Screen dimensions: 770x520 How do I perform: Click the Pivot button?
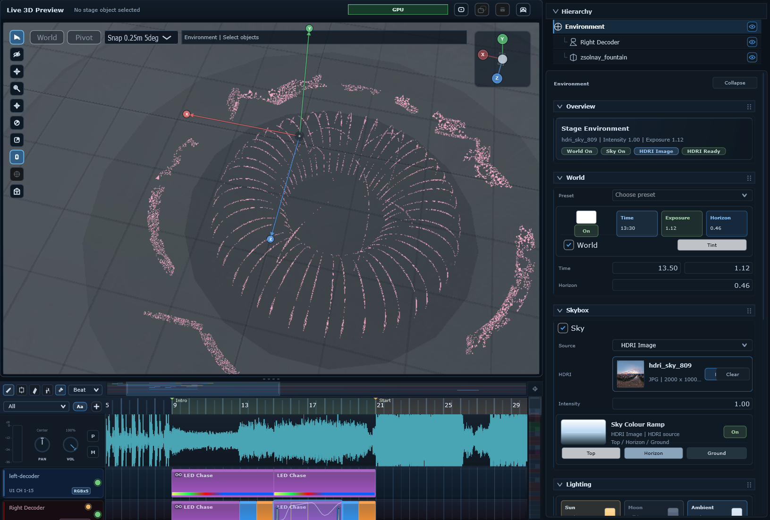point(84,37)
